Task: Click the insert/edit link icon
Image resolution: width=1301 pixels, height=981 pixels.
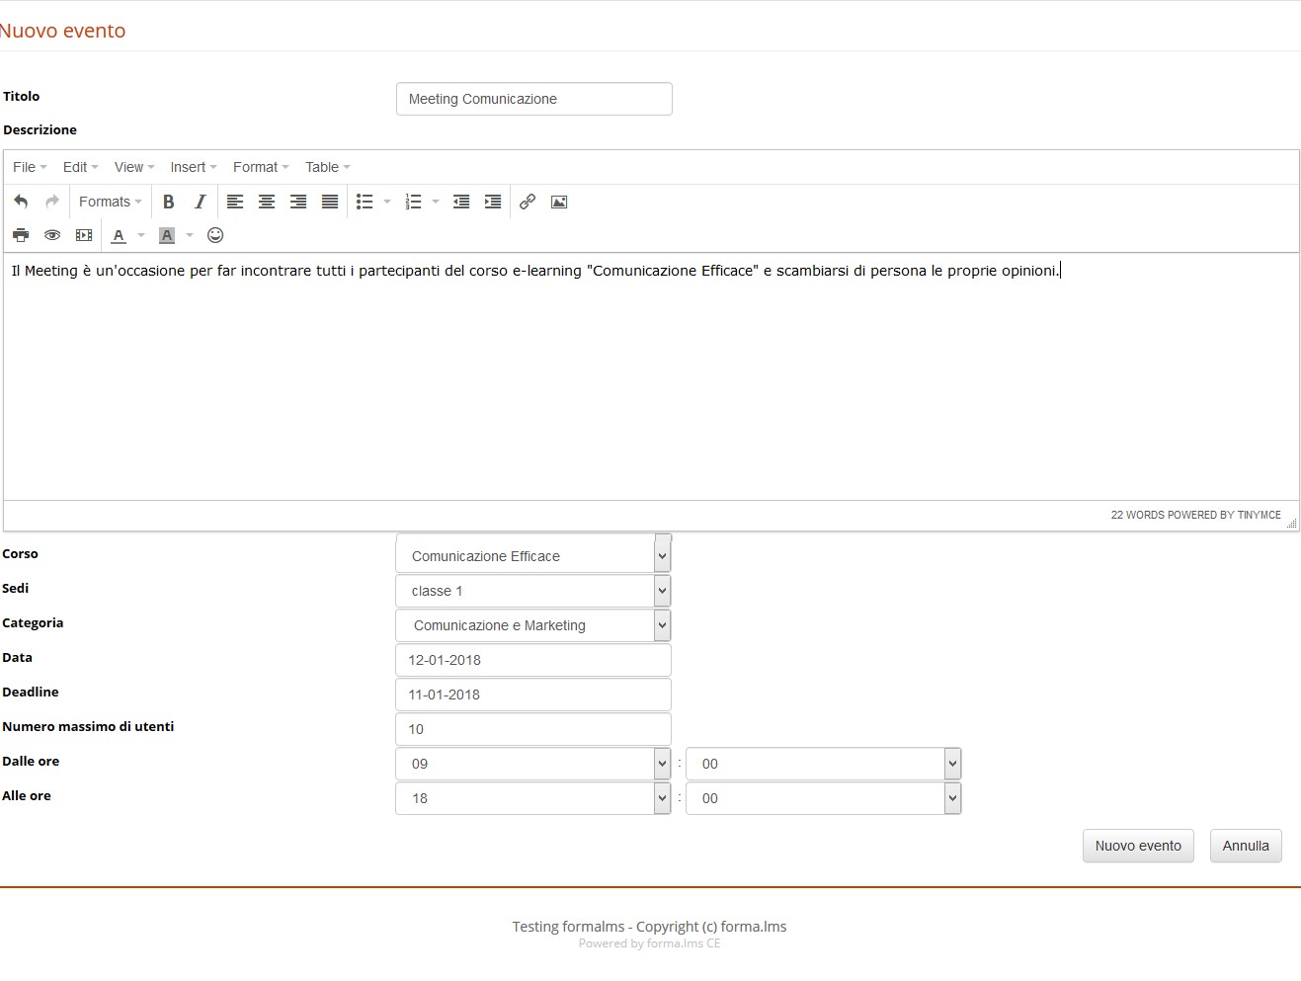Action: (x=528, y=202)
